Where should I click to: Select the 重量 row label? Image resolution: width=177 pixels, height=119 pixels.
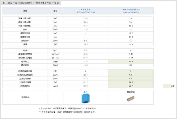point(25,44)
